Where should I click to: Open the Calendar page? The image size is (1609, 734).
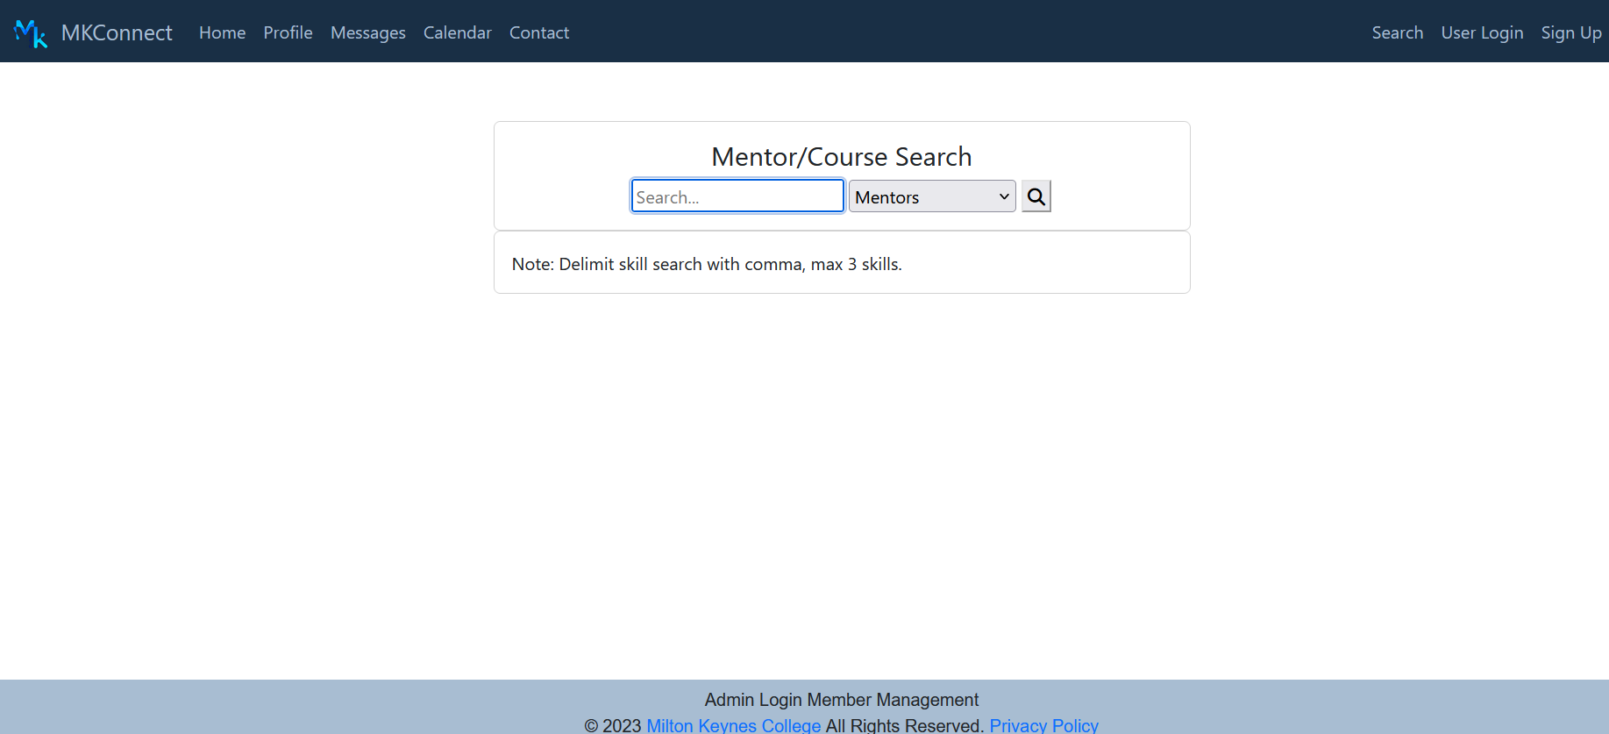457,33
